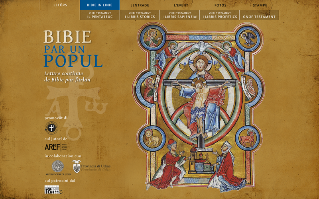Go to the Jentrade page
The image size is (319, 199).
pos(140,5)
